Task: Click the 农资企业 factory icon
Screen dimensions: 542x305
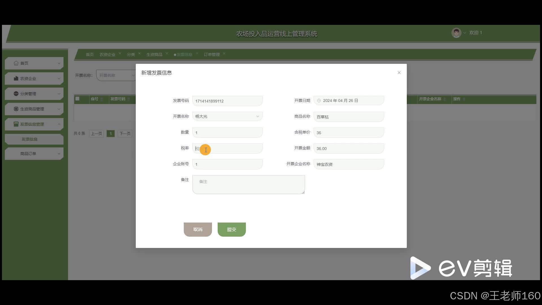Action: point(16,79)
